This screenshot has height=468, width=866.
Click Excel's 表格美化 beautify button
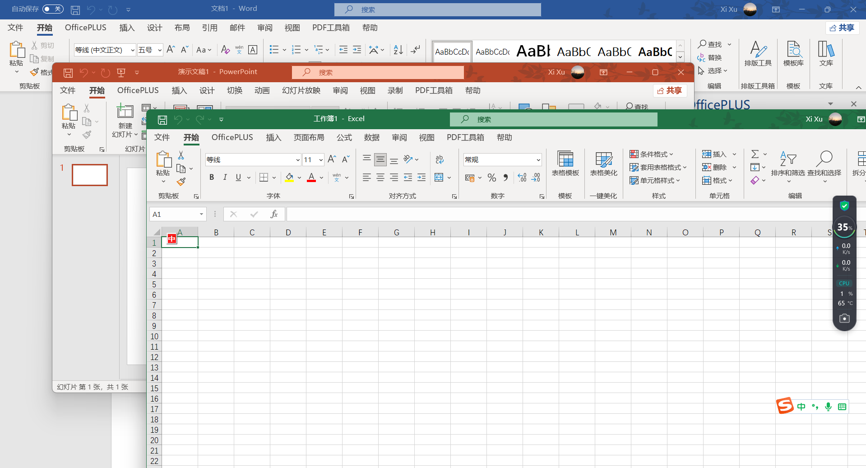click(604, 164)
